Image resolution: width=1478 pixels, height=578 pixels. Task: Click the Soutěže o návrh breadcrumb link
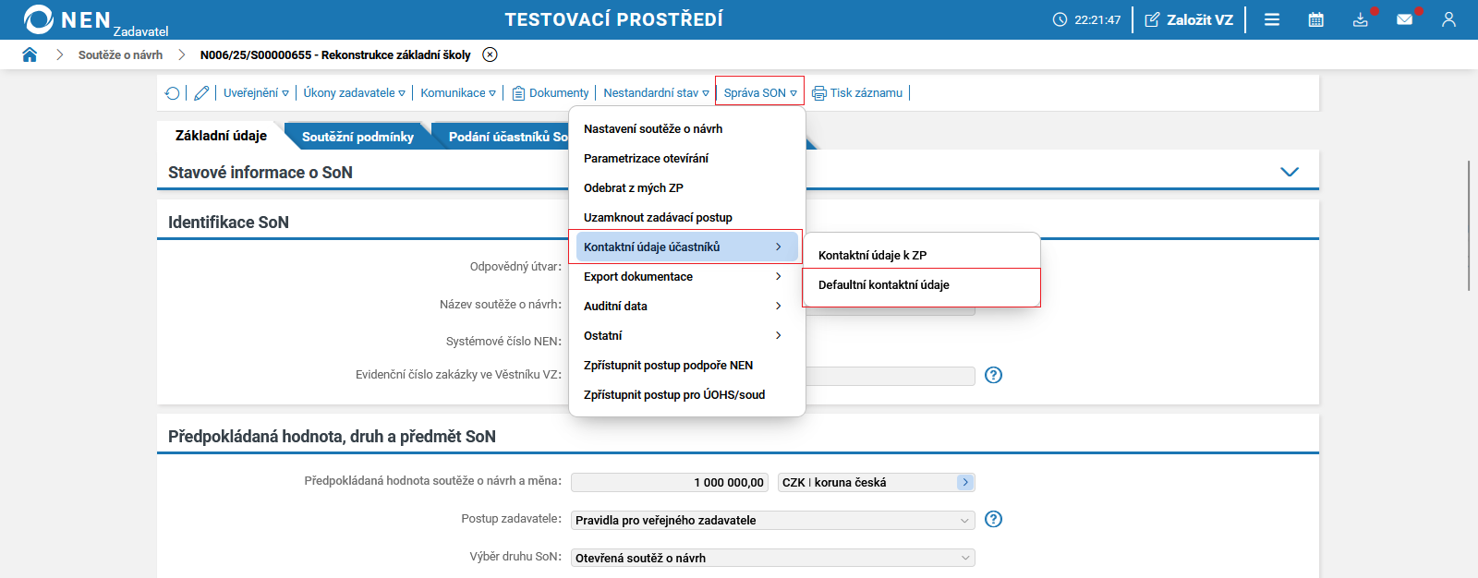(x=120, y=55)
